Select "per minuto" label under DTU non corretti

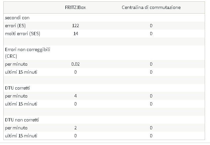16,128
